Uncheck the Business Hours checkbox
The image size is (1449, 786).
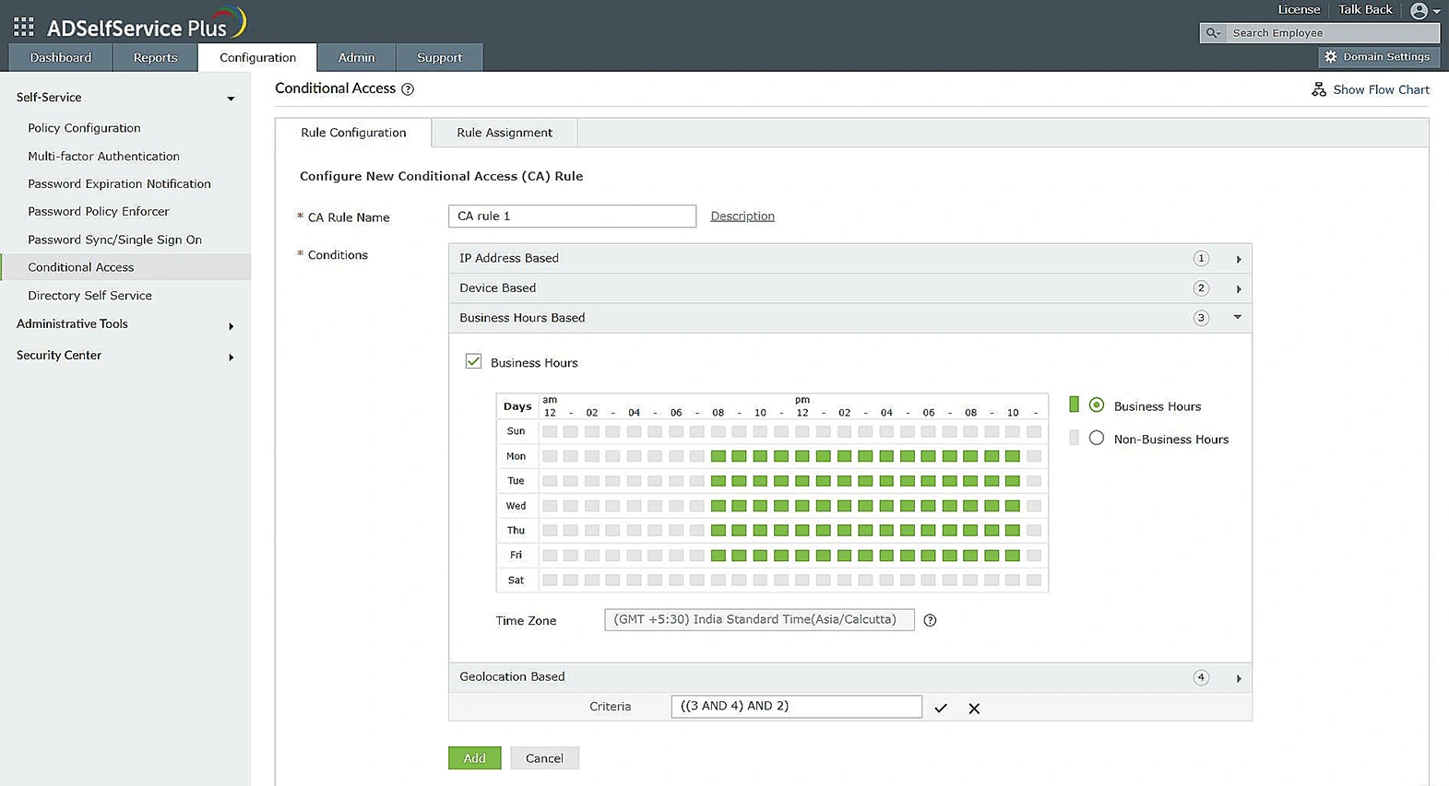473,362
